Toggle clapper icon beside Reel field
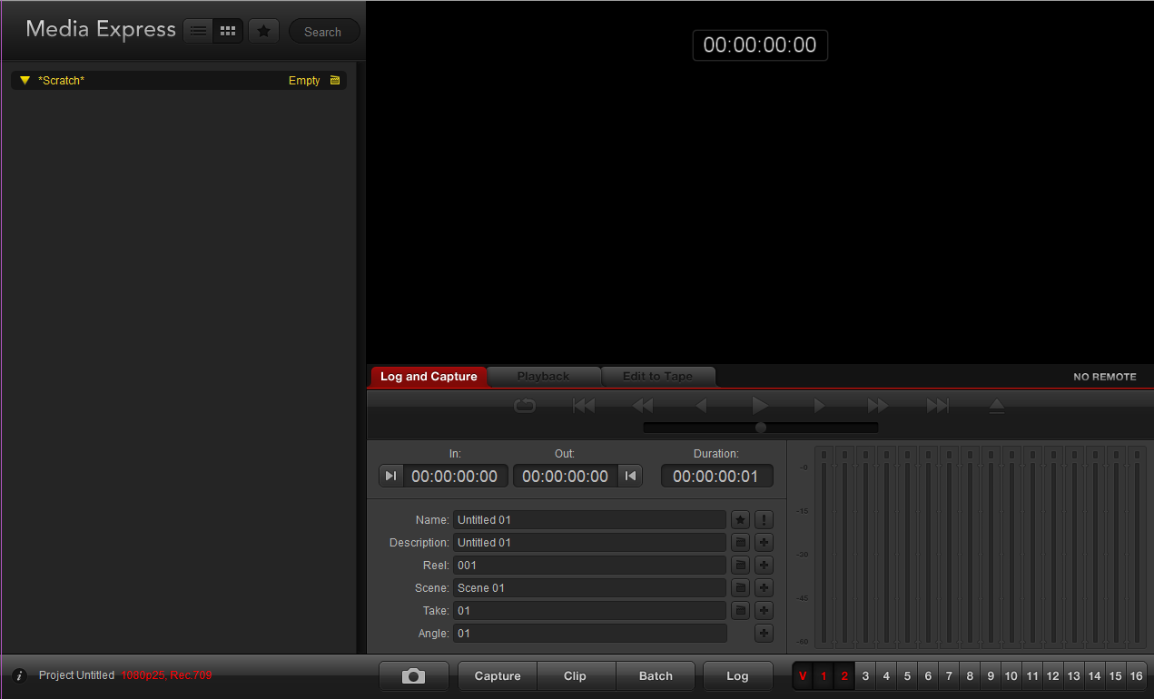Image resolution: width=1154 pixels, height=699 pixels. click(741, 566)
